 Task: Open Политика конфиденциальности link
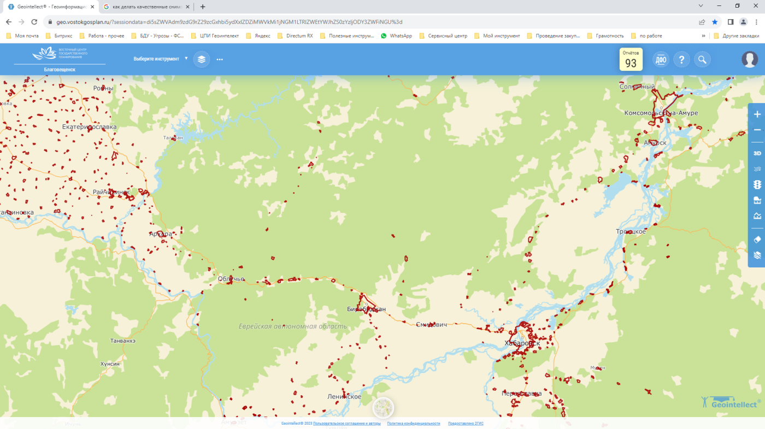tap(414, 424)
